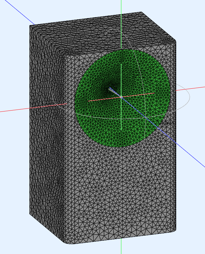The width and height of the screenshot is (205, 254).
Task: Click the red dashed axis inside the sphere
Action: (101, 99)
